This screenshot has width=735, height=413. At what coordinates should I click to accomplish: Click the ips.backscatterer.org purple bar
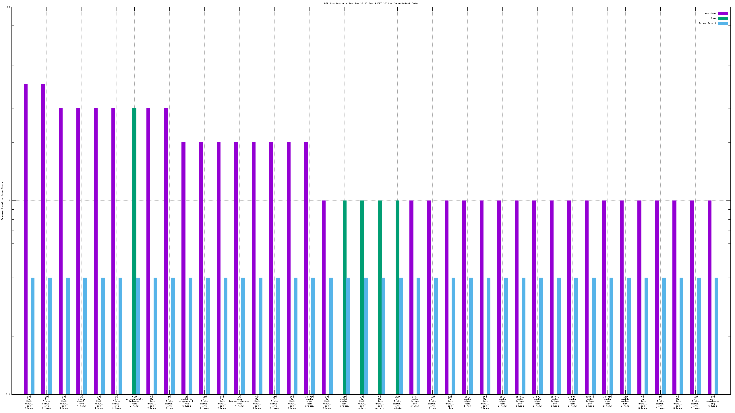click(236, 268)
